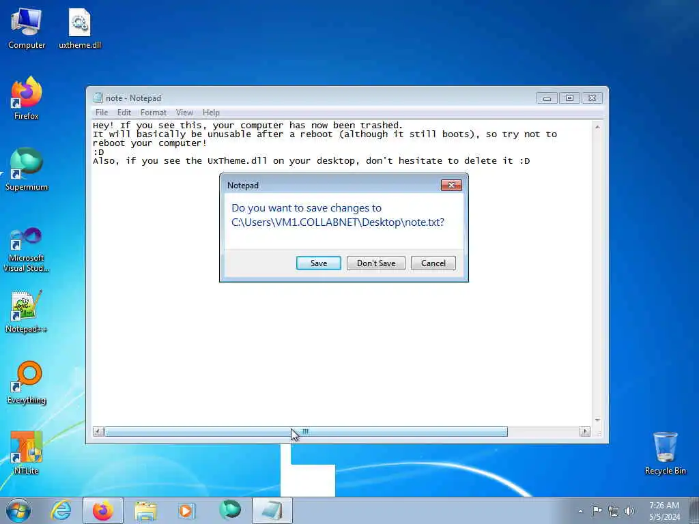Open the Supermium desktop shortcut
The width and height of the screenshot is (699, 524).
pyautogui.click(x=27, y=169)
